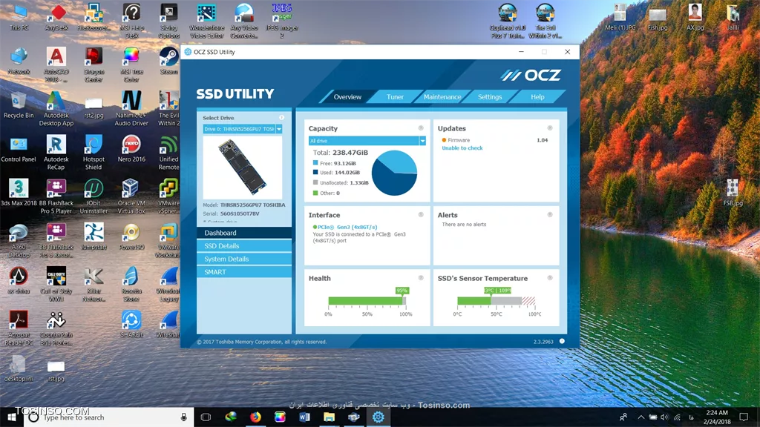Click the total capacity value 238.47GiB
This screenshot has height=427, width=760.
pos(350,153)
